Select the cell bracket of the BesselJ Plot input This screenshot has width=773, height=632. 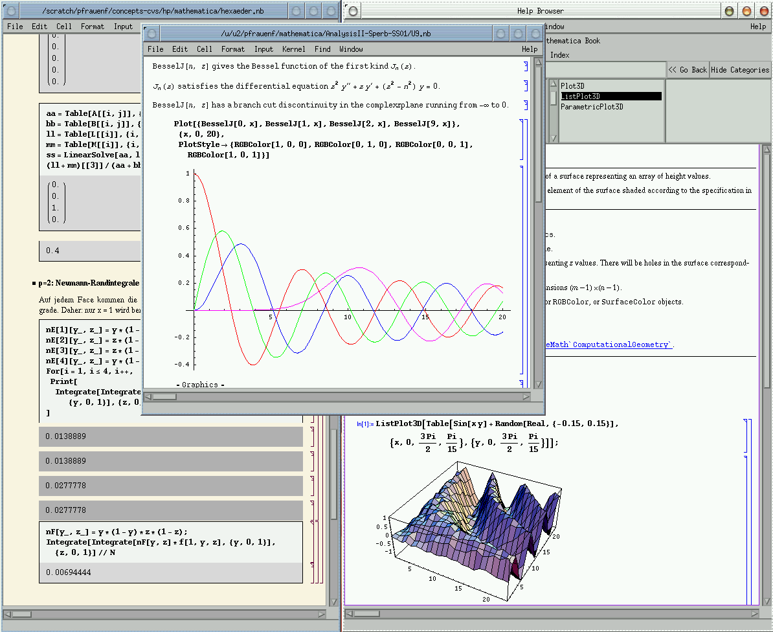click(x=522, y=139)
